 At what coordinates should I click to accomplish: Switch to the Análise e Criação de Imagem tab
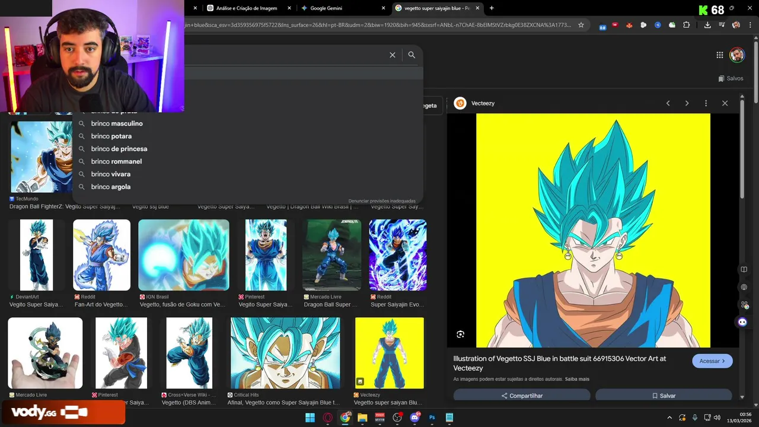(x=247, y=8)
